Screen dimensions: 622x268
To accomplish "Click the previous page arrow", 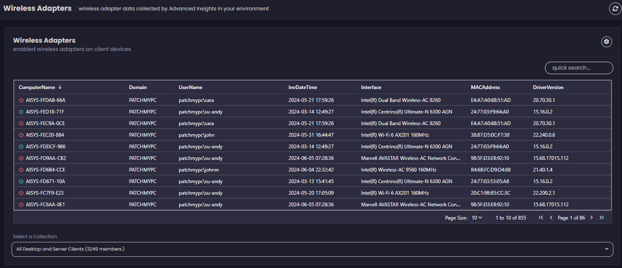I will (x=551, y=218).
